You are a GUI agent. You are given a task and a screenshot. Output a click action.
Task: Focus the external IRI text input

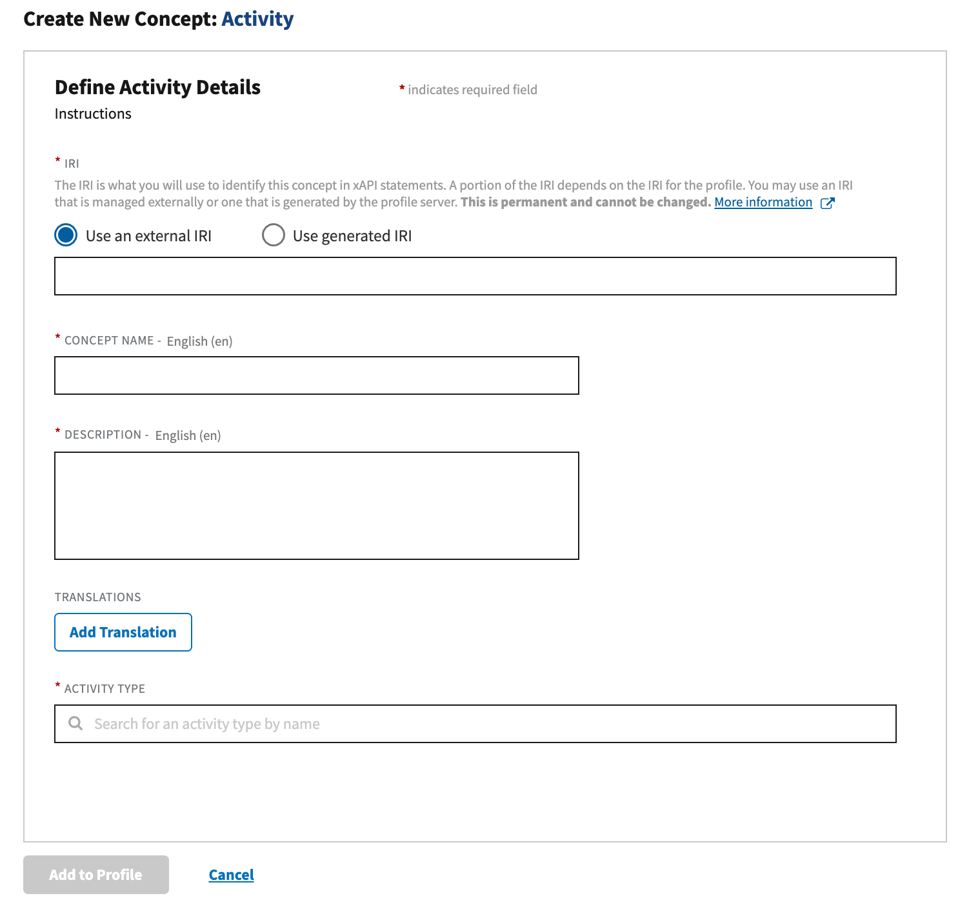[x=475, y=276]
